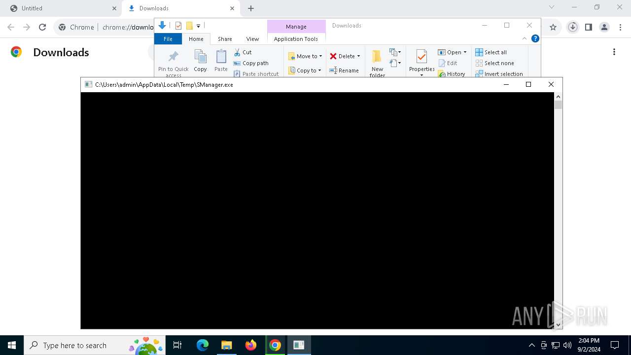631x355 pixels.
Task: Launch Firefox from taskbar
Action: click(251, 345)
